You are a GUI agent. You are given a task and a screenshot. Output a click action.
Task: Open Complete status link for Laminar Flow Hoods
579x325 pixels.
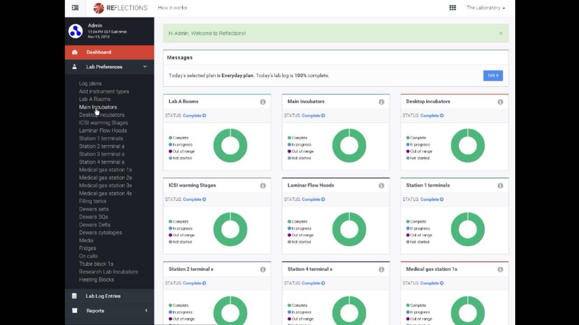313,200
